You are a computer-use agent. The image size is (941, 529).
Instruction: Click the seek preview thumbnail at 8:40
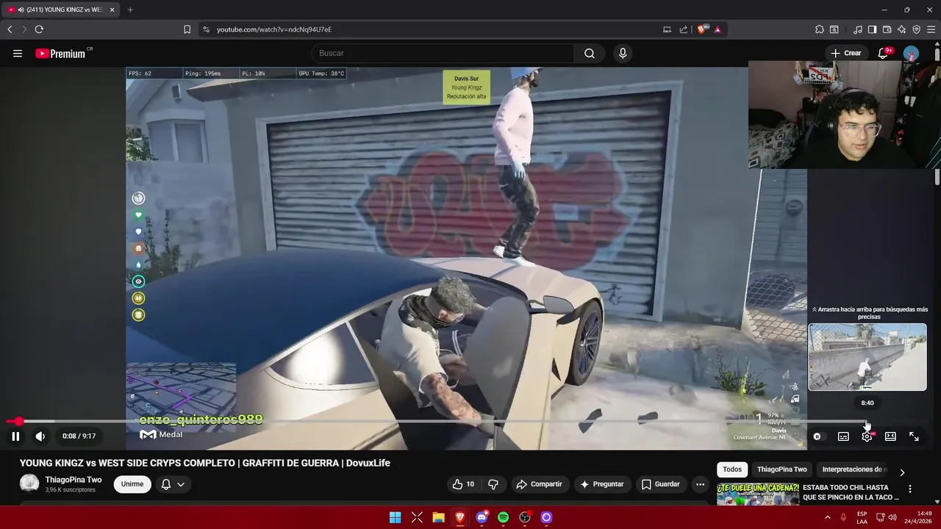click(867, 357)
